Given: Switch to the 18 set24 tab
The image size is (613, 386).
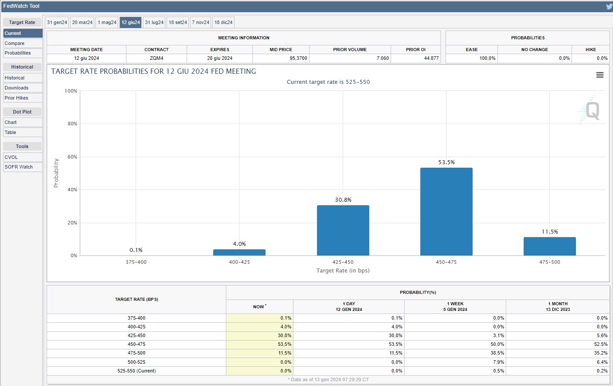Looking at the screenshot, I should pos(178,22).
